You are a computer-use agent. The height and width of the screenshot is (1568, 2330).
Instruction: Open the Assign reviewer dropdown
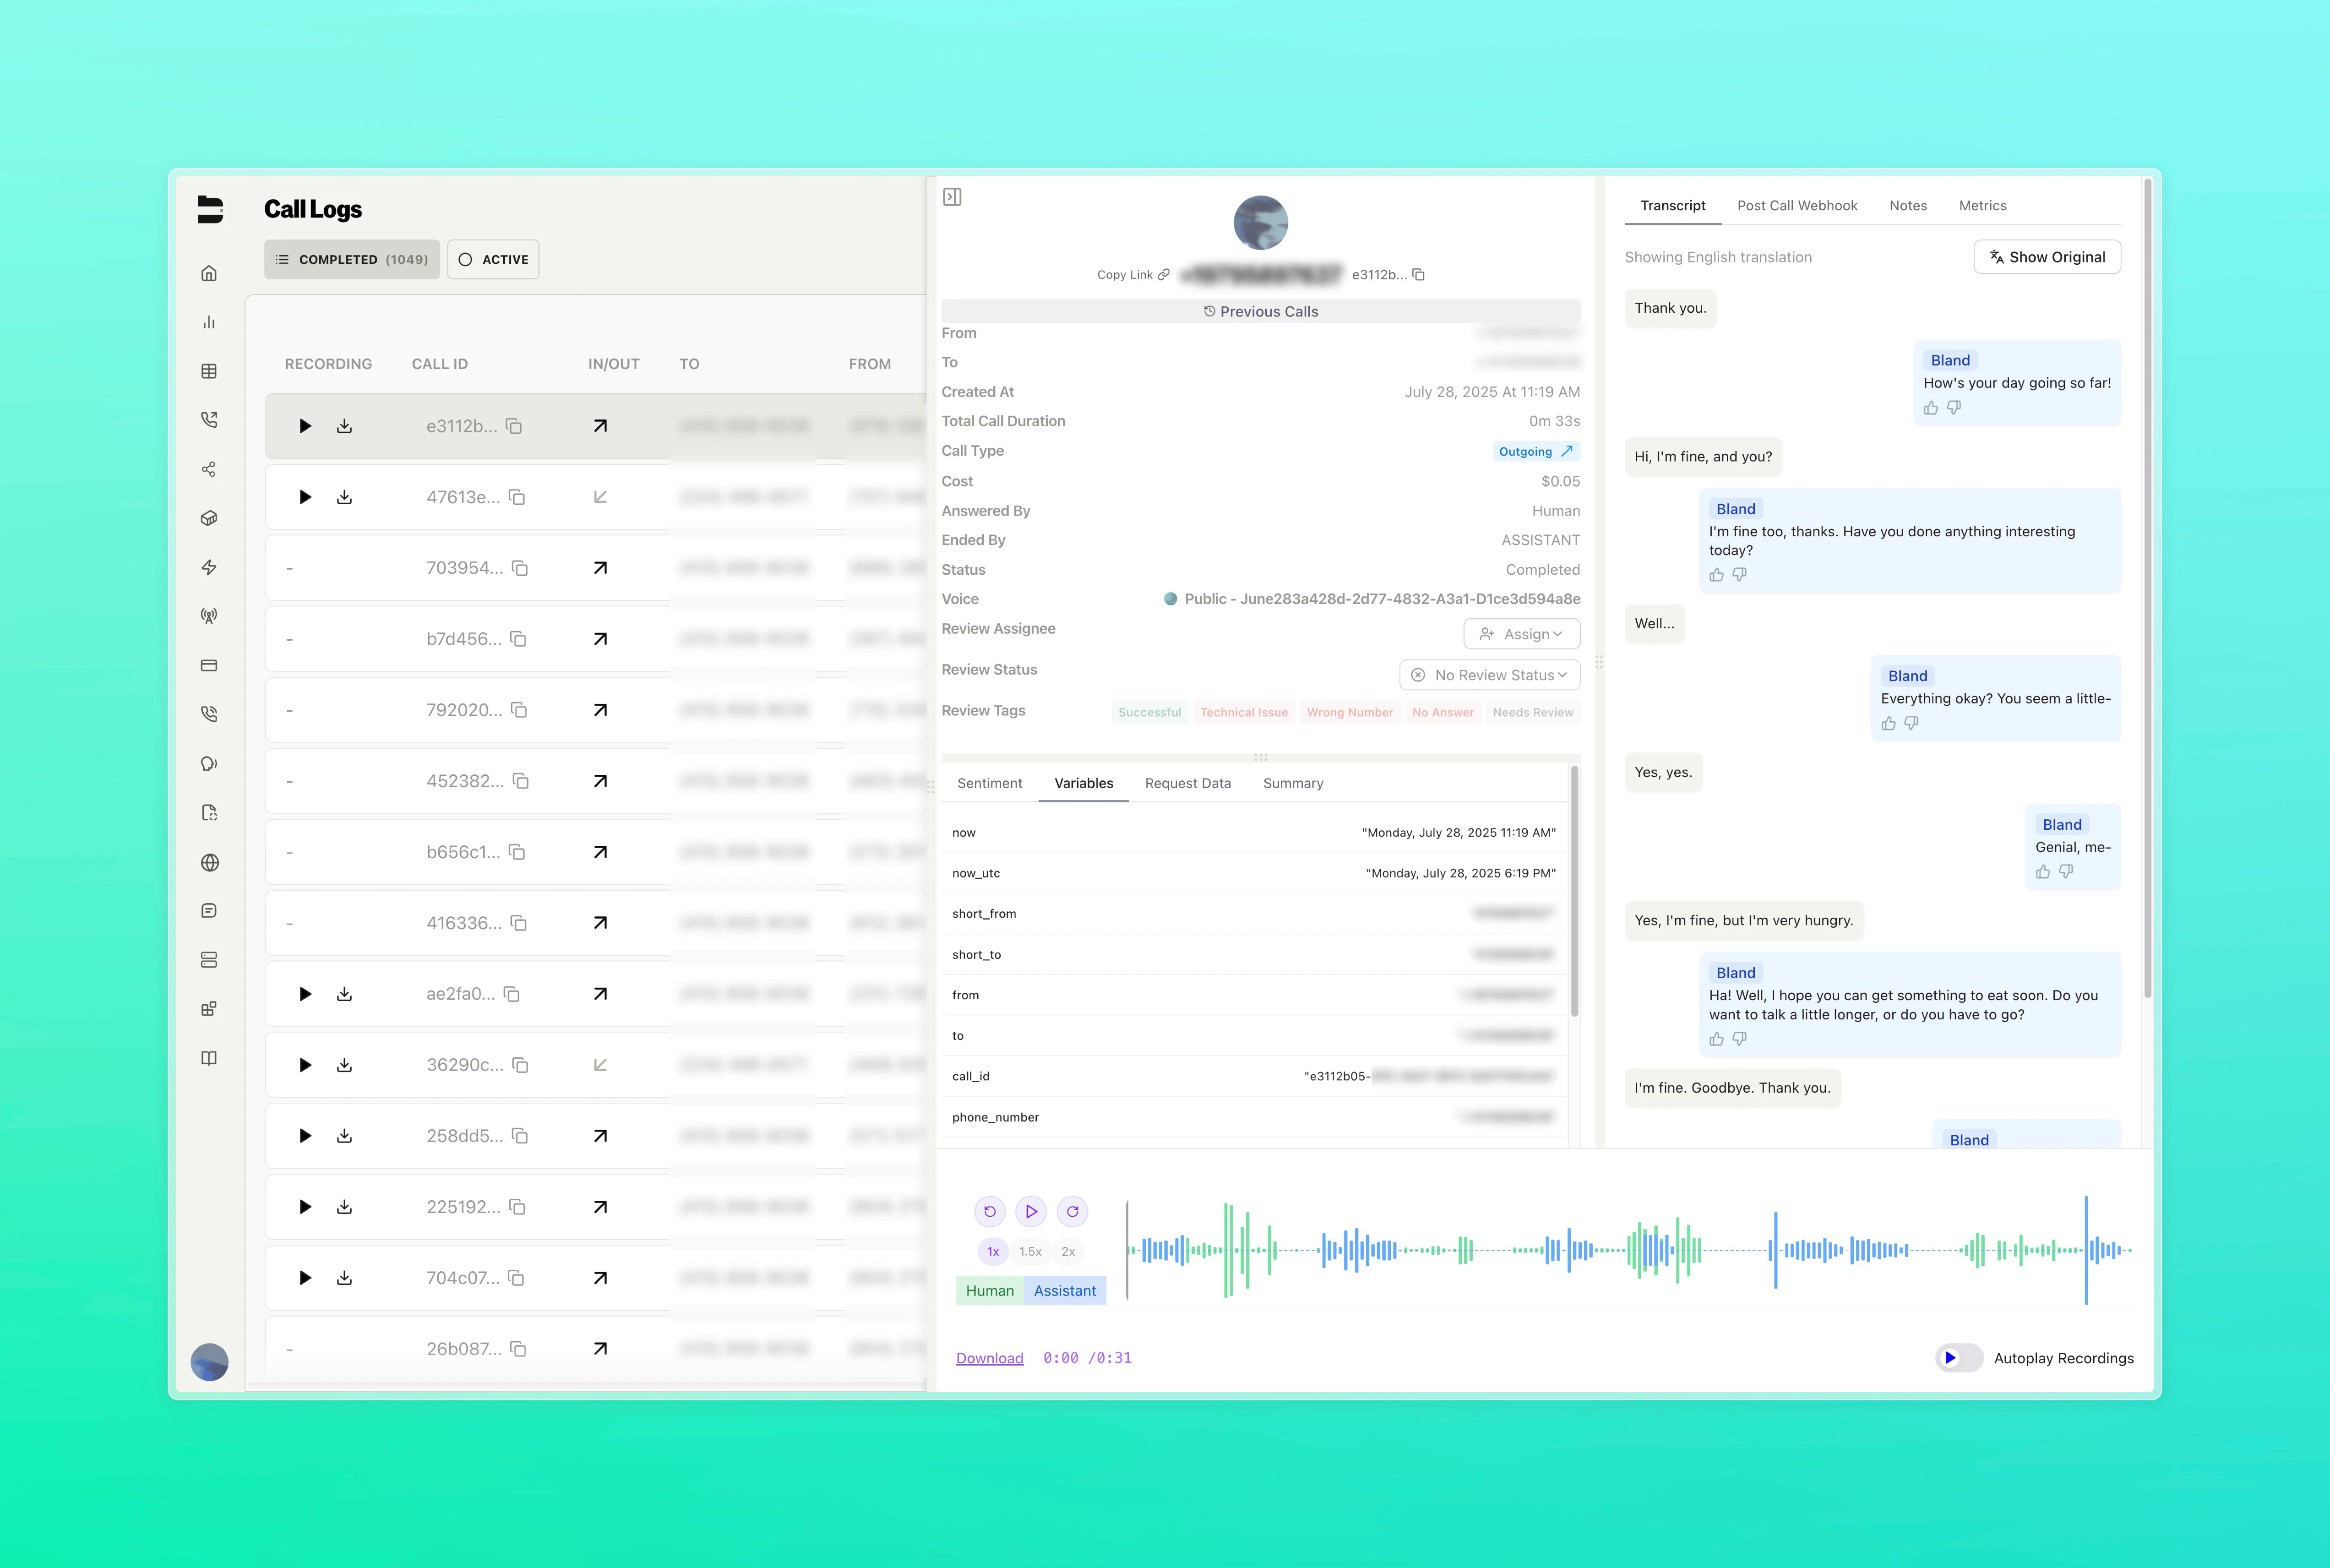click(x=1522, y=634)
